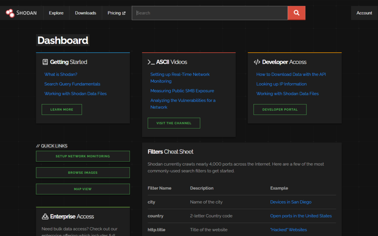Click the Shodan brand name text
The image size is (378, 236).
[27, 13]
